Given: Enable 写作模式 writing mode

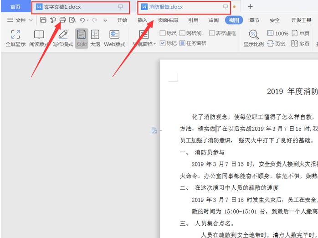Looking at the screenshot, I should click(x=63, y=38).
